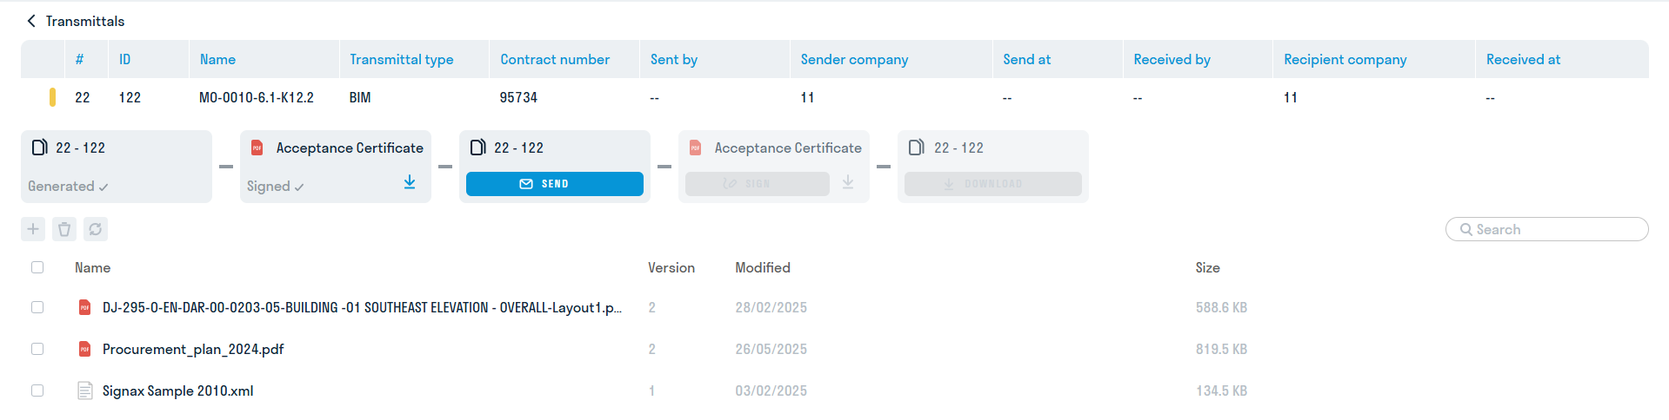
Task: Click the Delete trash icon
Action: [x=64, y=229]
